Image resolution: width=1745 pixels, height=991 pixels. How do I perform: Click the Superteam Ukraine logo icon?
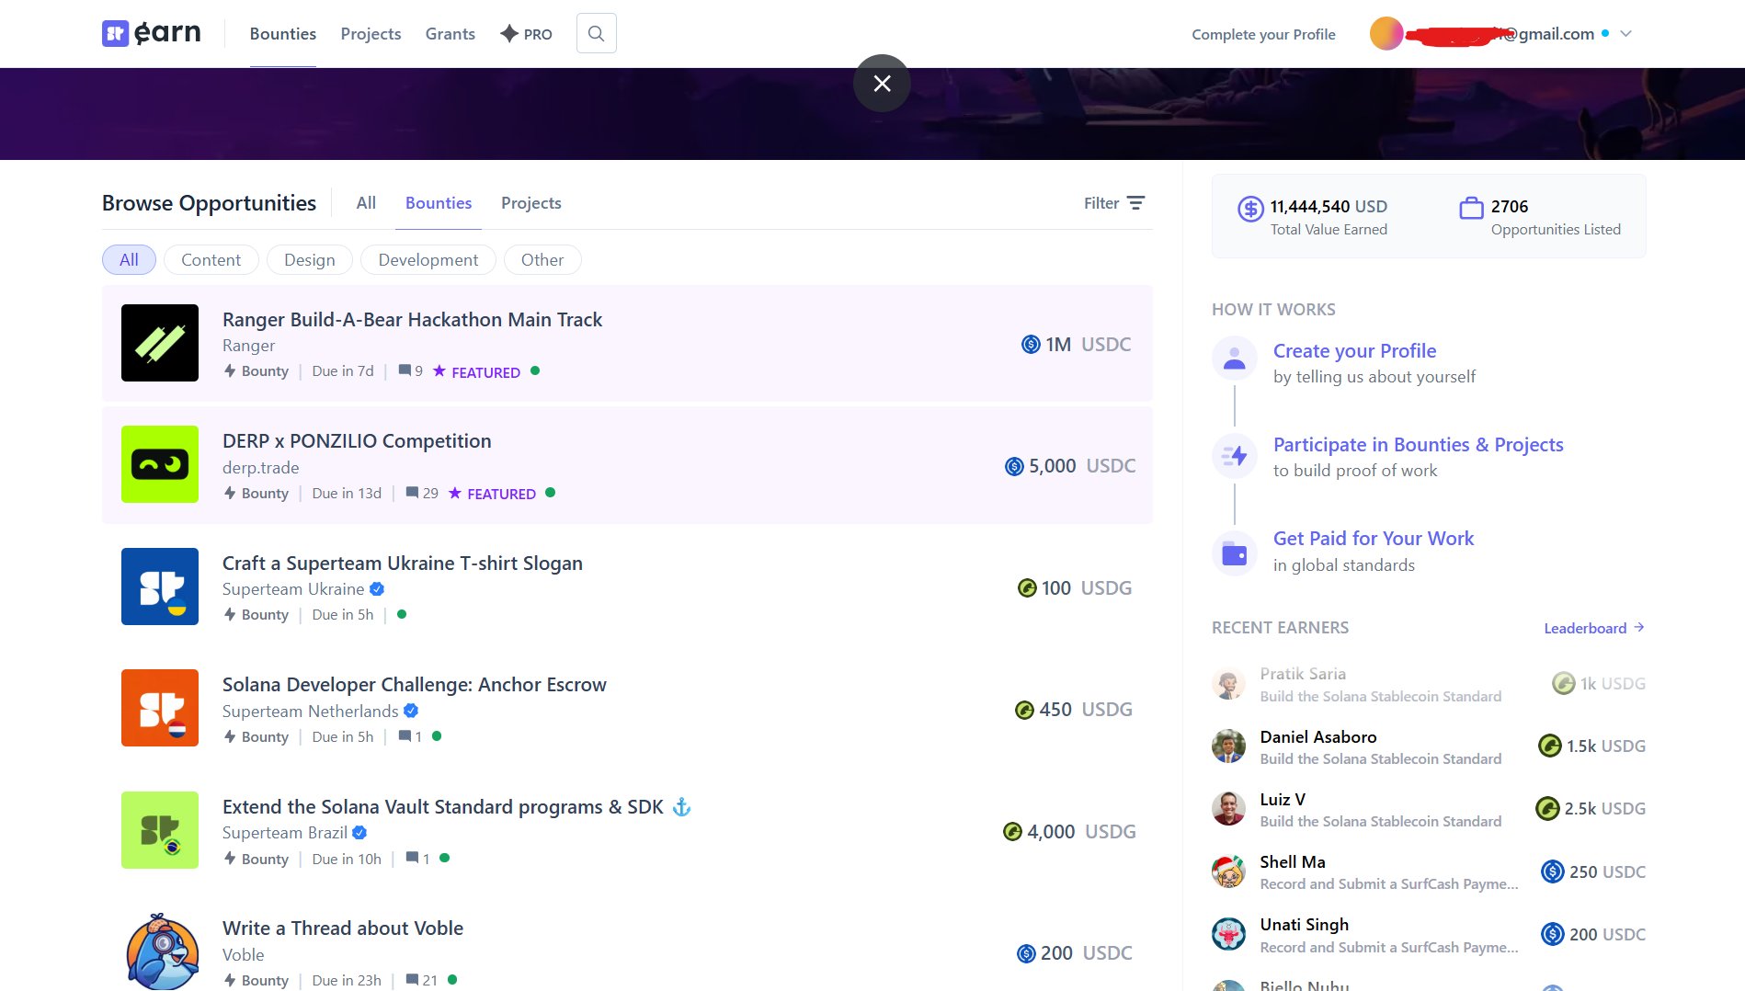(x=160, y=587)
